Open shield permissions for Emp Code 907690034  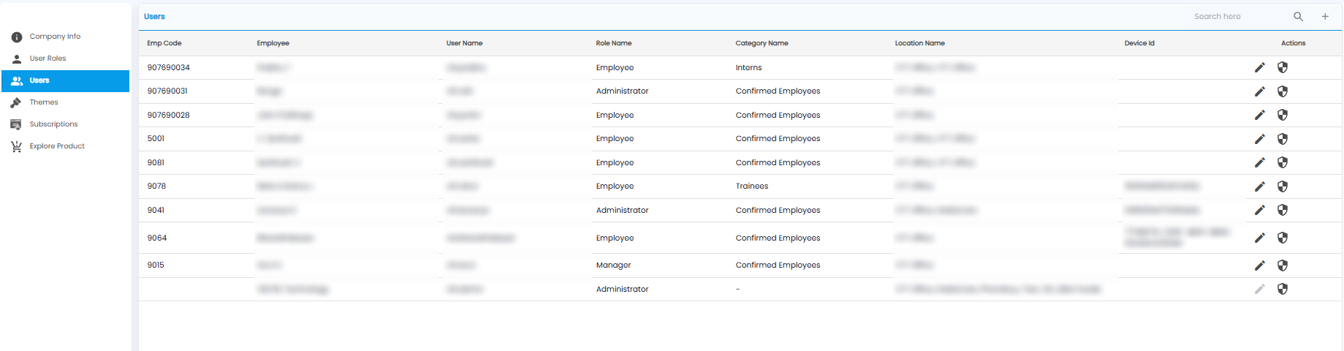point(1282,67)
